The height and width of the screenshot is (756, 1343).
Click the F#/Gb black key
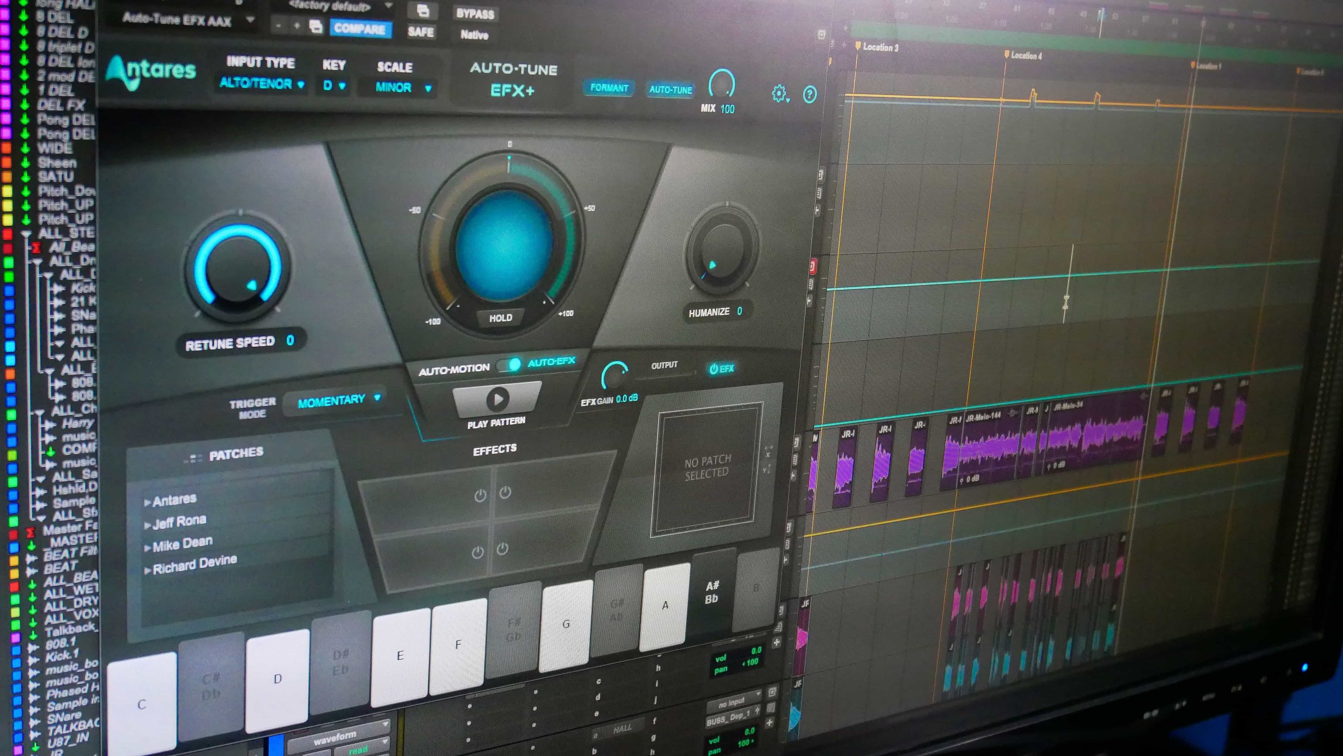(x=514, y=629)
